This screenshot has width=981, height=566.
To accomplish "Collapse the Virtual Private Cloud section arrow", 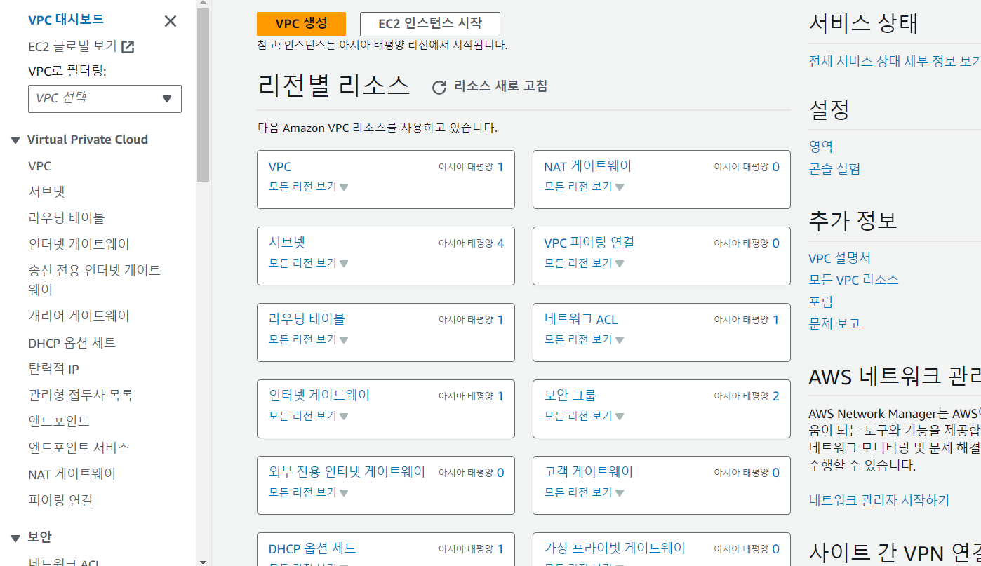I will tap(15, 140).
